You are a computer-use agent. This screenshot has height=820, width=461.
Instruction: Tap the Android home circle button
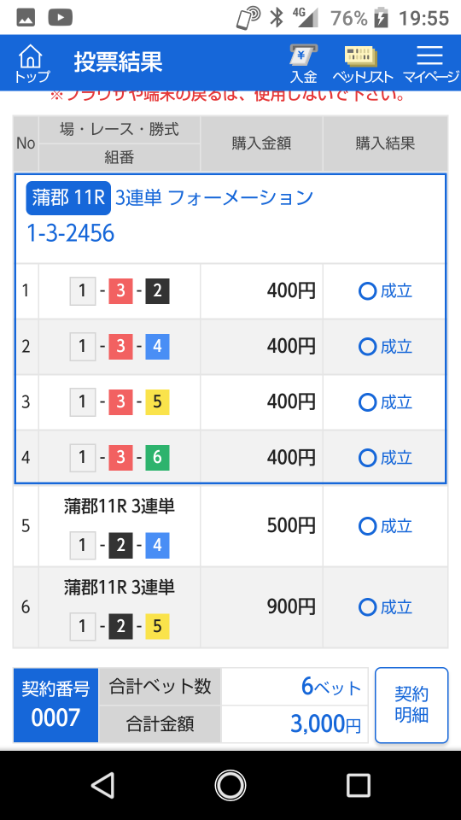(x=230, y=785)
